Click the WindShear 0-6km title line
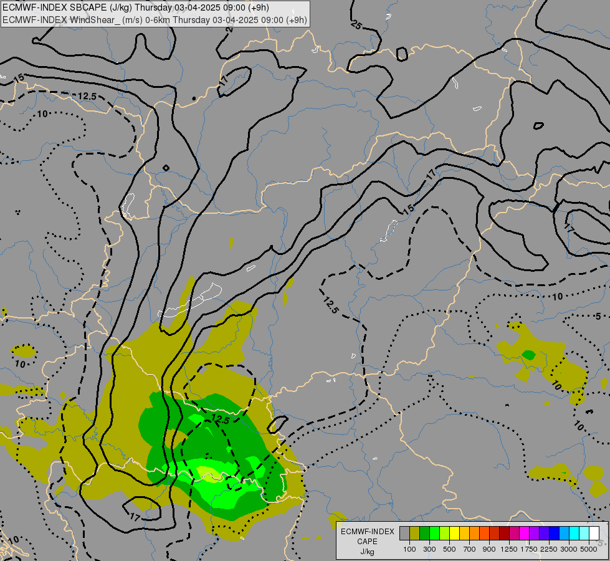Viewport: 610px width, 561px height. [x=155, y=20]
